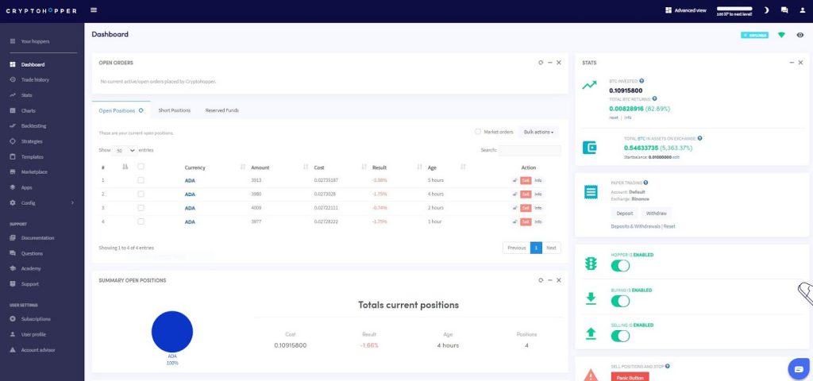
Task: Sort table by the number column
Action: point(114,167)
